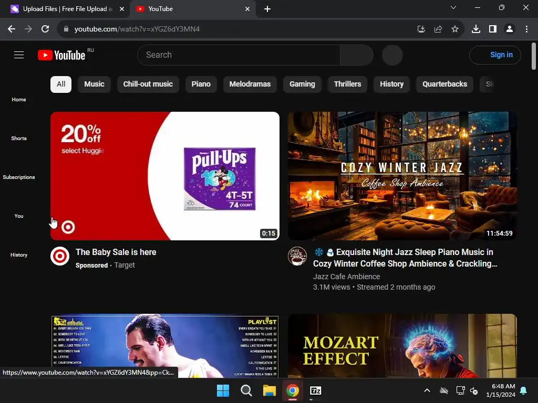Open Windows taskbar search
This screenshot has width=538, height=403.
point(246,390)
